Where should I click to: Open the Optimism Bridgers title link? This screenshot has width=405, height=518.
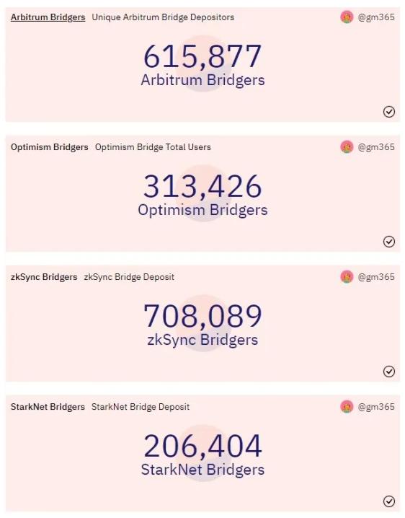tap(50, 147)
